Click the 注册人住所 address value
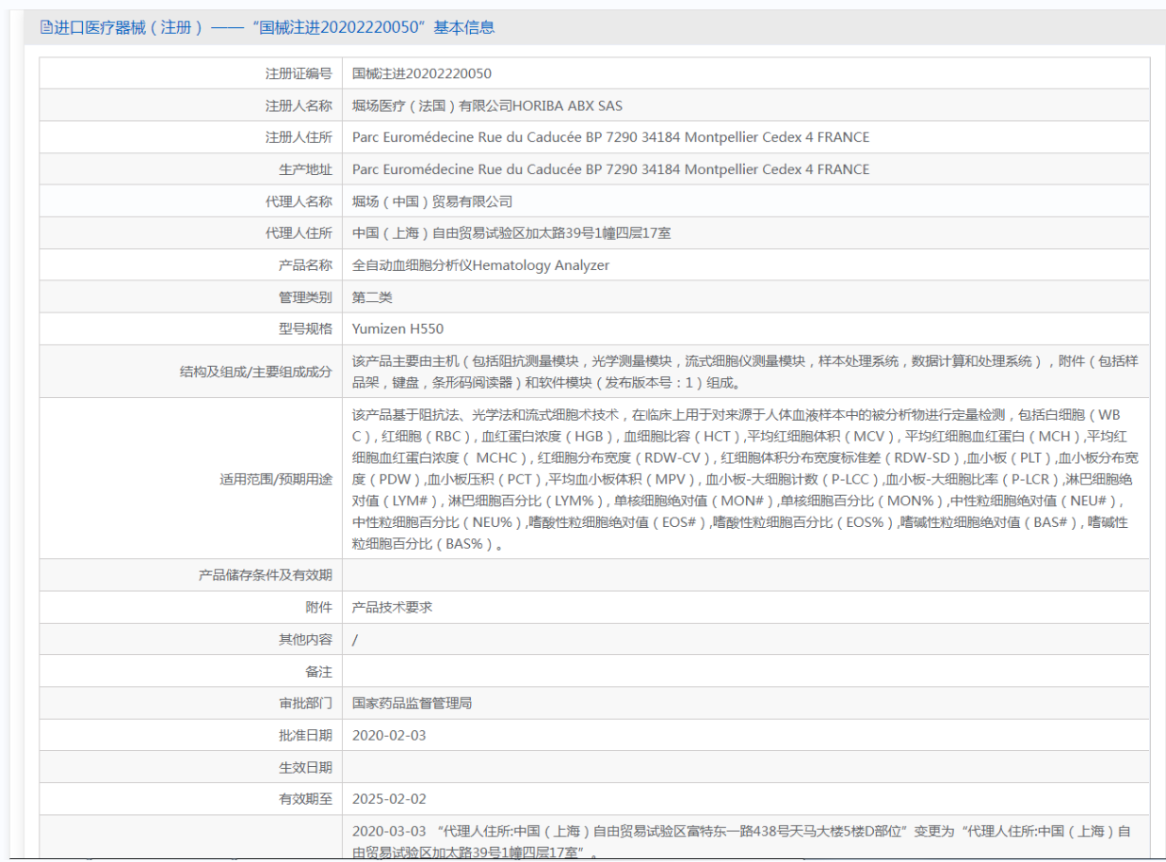The image size is (1166, 862). pos(610,137)
